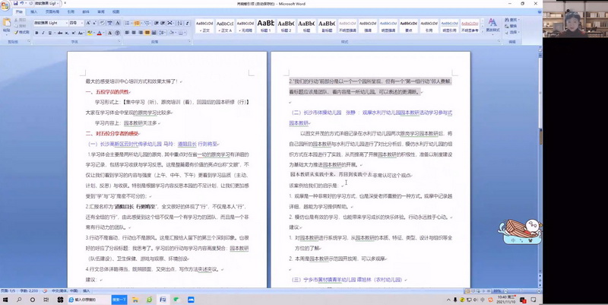
Task: Switch to the Insert (插入) ribbon tab
Action: 33,12
